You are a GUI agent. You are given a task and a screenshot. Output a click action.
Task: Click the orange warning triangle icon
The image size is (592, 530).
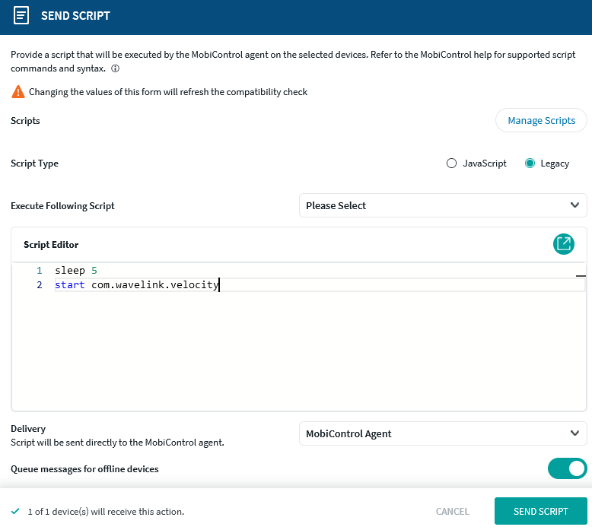(x=18, y=92)
